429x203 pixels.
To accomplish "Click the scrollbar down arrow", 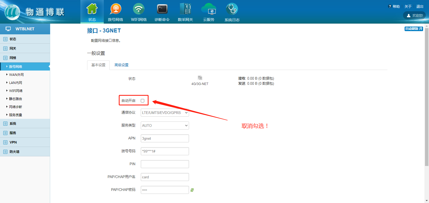I will pos(427,201).
